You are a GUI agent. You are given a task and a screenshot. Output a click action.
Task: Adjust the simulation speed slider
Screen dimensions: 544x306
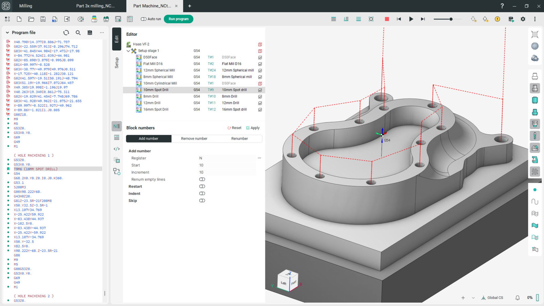point(451,19)
